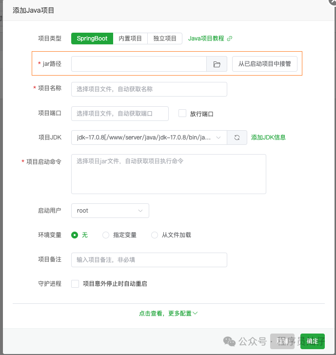The image size is (336, 355).
Task: Open the 启动用户 root dropdown
Action: [110, 211]
